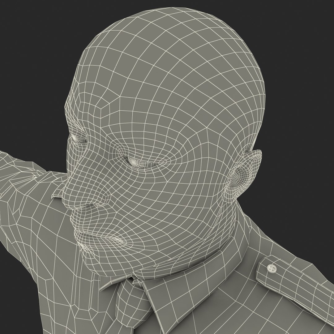Select the epaulette button on the shoulder
Image resolution: width=334 pixels, height=334 pixels.
point(271,268)
